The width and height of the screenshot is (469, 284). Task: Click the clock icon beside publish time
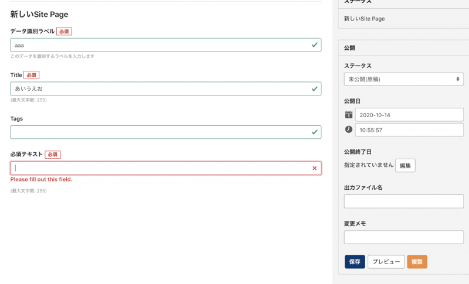[348, 129]
